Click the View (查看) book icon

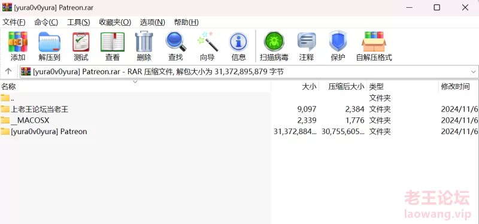[x=113, y=42]
